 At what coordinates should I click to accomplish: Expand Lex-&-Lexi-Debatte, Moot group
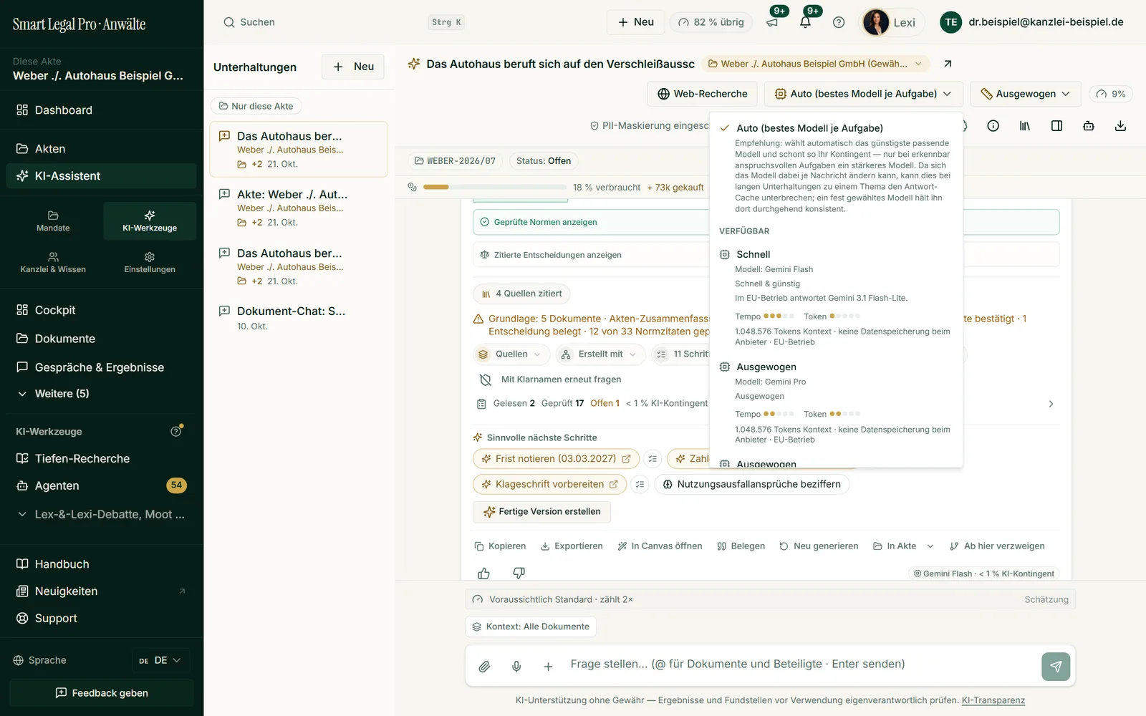(x=101, y=515)
